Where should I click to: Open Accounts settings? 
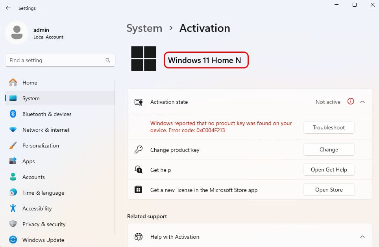(60, 177)
